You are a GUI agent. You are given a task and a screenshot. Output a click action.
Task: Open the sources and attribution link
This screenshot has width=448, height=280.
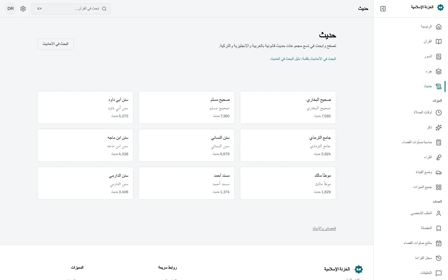pyautogui.click(x=324, y=228)
